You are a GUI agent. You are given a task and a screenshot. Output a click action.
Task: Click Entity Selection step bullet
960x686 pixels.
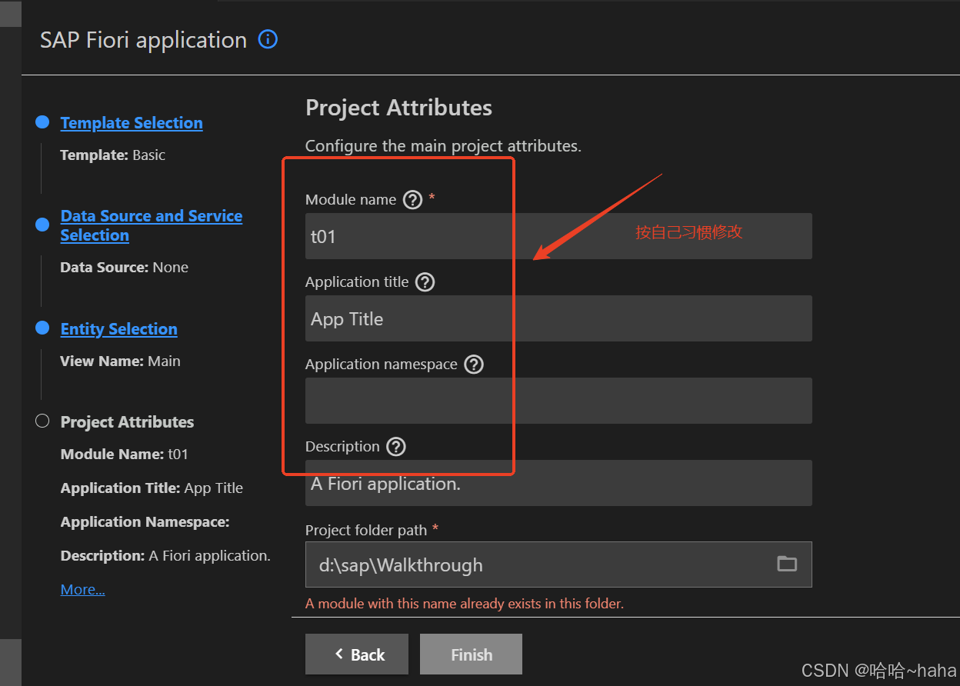[42, 328]
